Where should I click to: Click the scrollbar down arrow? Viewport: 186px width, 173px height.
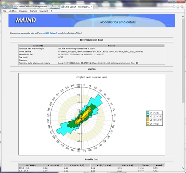click(x=183, y=168)
